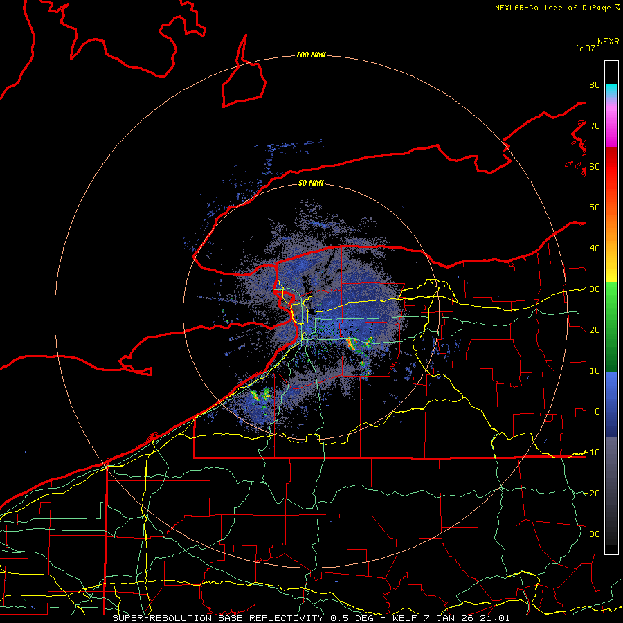Click the 40 value on the color scale
Screen dimensions: 623x623
tap(595, 249)
